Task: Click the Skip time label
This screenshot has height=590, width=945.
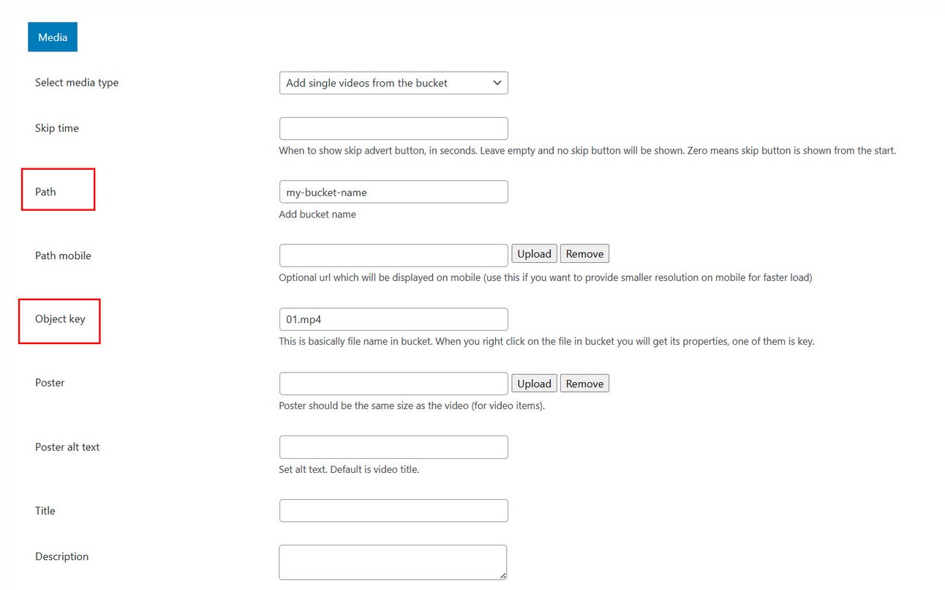Action: (x=57, y=128)
